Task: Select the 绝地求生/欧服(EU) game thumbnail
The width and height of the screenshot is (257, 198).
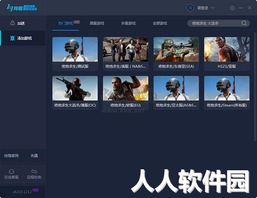Action: 126,88
